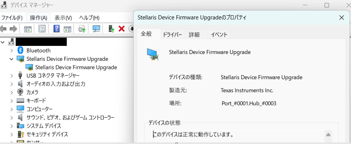Image resolution: width=351 pixels, height=144 pixels.
Task: Click the Update driver toolbar icon
Action: tap(82, 29)
